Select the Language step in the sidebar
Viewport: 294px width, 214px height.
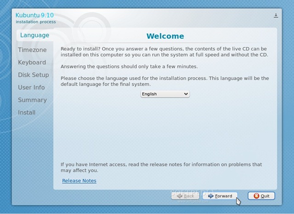pos(35,35)
